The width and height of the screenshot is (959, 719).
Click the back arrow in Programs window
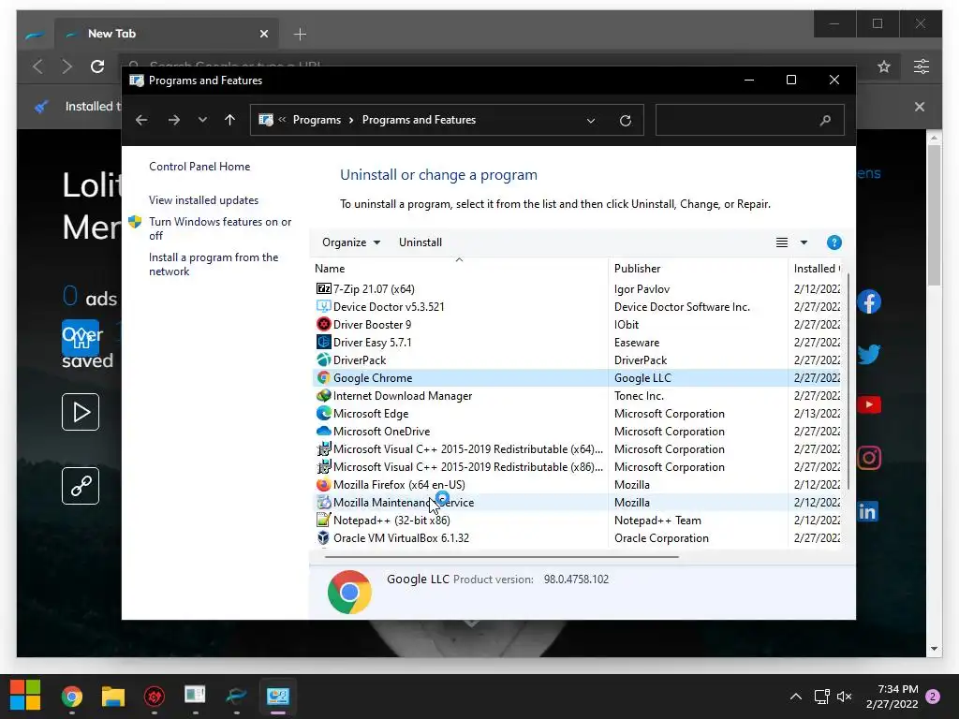coord(141,120)
